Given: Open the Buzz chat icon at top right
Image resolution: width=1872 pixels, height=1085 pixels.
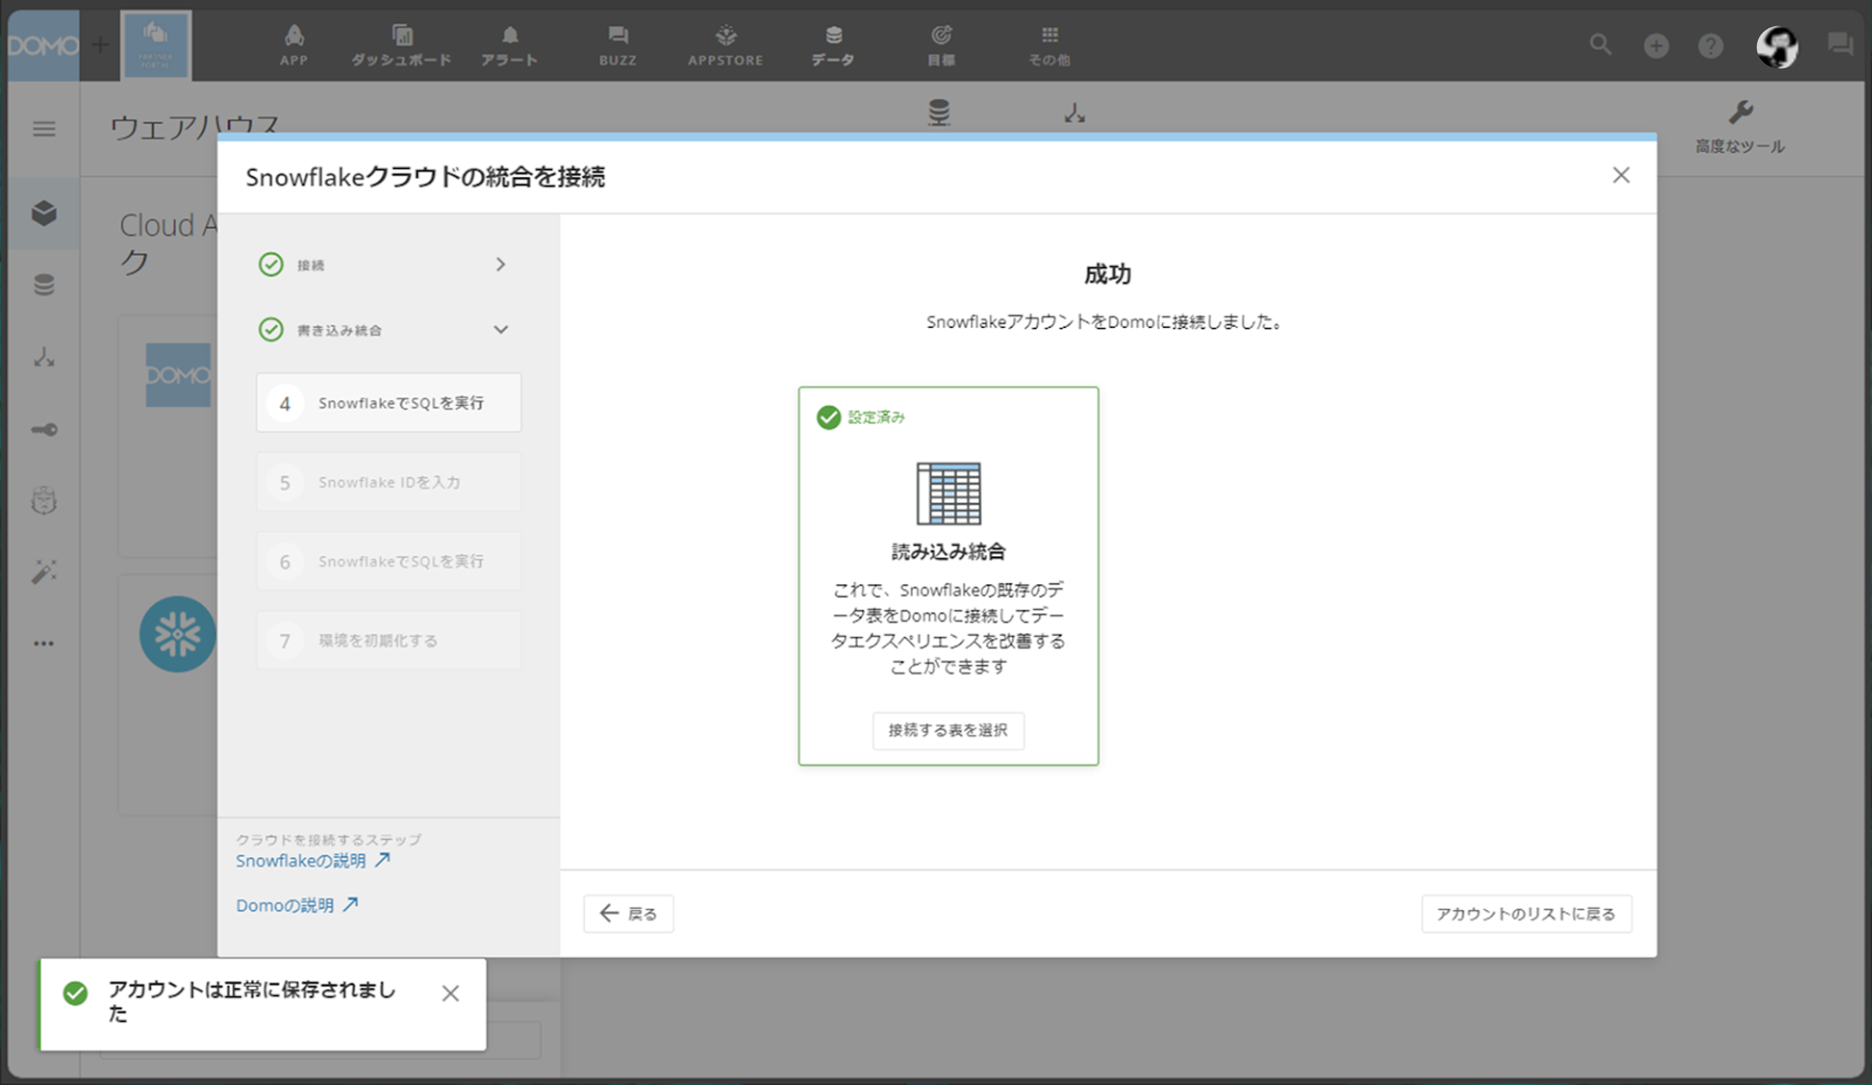Looking at the screenshot, I should 1841,45.
